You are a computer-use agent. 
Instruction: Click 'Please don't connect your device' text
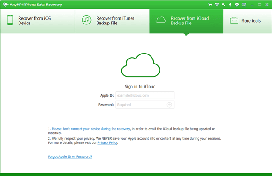click(x=91, y=129)
